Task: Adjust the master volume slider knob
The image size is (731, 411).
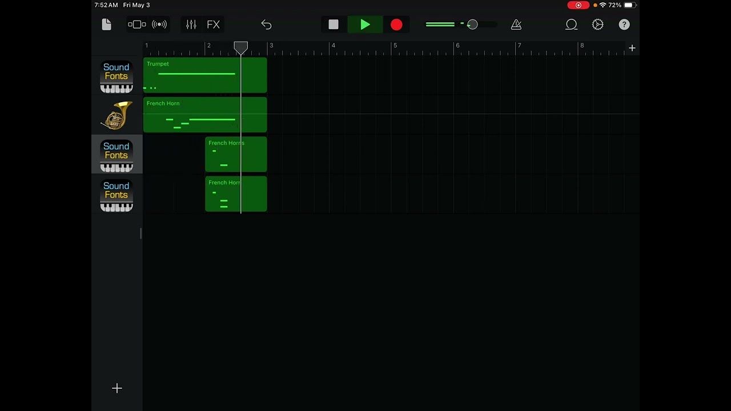Action: (472, 25)
